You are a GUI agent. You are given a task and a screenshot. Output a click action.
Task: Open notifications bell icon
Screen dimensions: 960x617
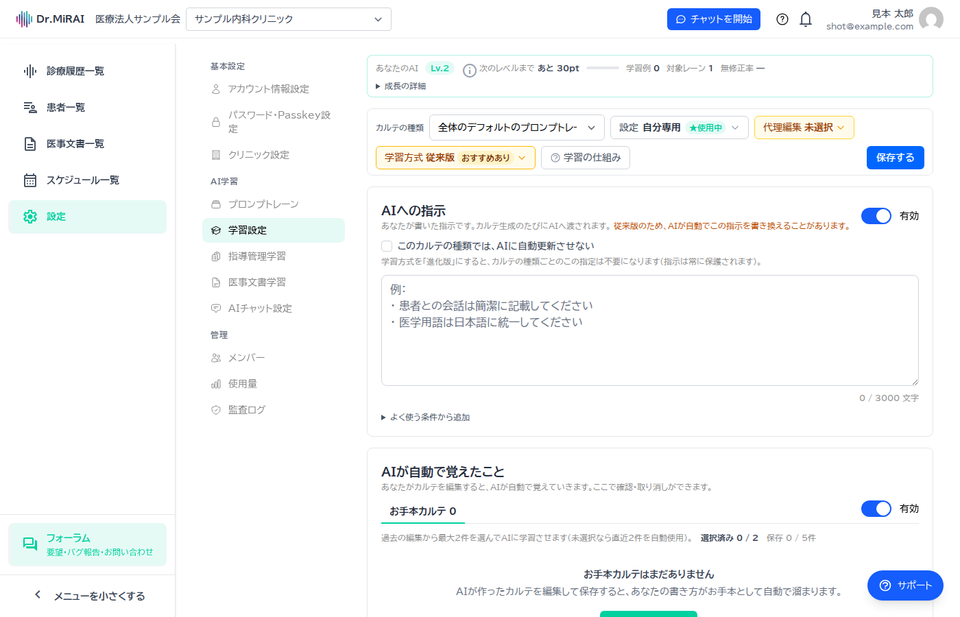(x=806, y=19)
